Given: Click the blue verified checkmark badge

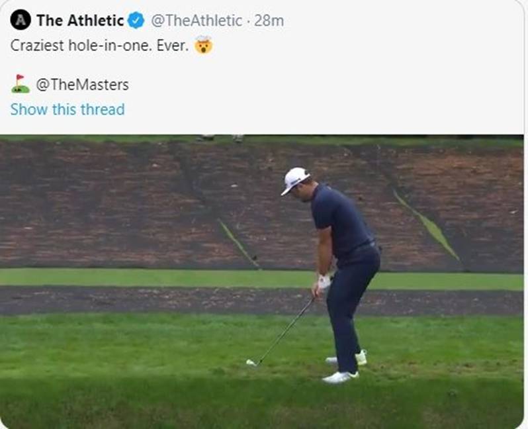Looking at the screenshot, I should 136,21.
